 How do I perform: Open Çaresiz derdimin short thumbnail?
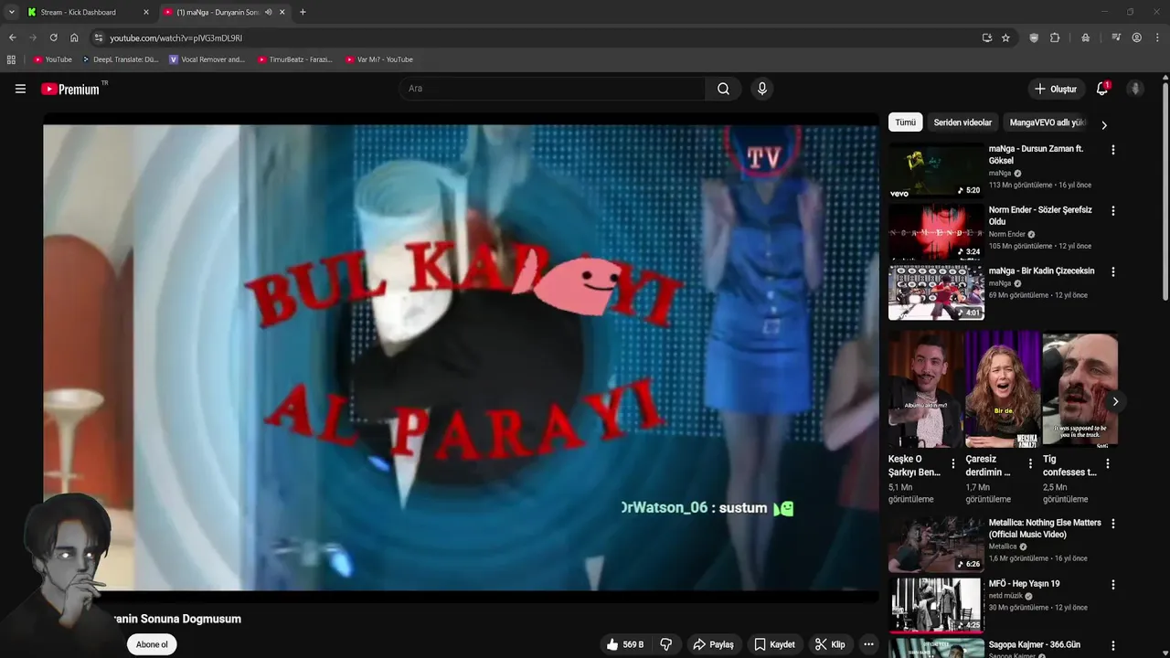coord(1003,389)
